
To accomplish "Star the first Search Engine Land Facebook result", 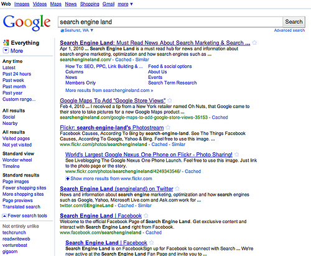I will tap(146, 216).
